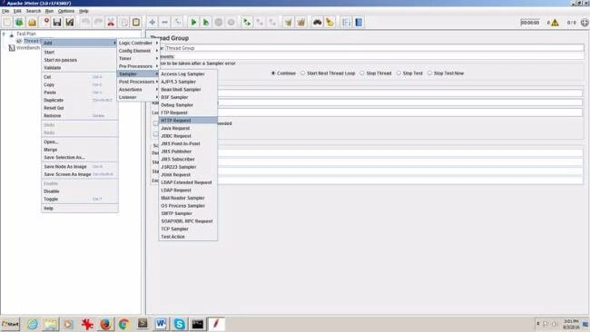Image resolution: width=590 pixels, height=332 pixels.
Task: Choose Debug Sampler from the submenu
Action: point(188,105)
